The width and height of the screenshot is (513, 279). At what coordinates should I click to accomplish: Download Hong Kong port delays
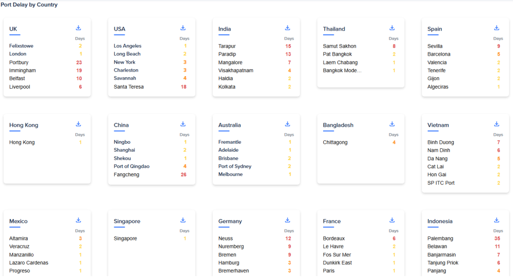pos(78,124)
